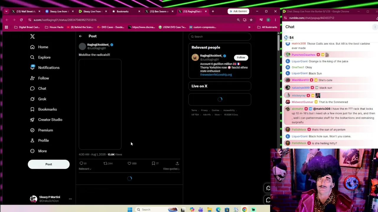Click the @matrix308 mention in chat
This screenshot has width=378, height=212.
(x=322, y=109)
